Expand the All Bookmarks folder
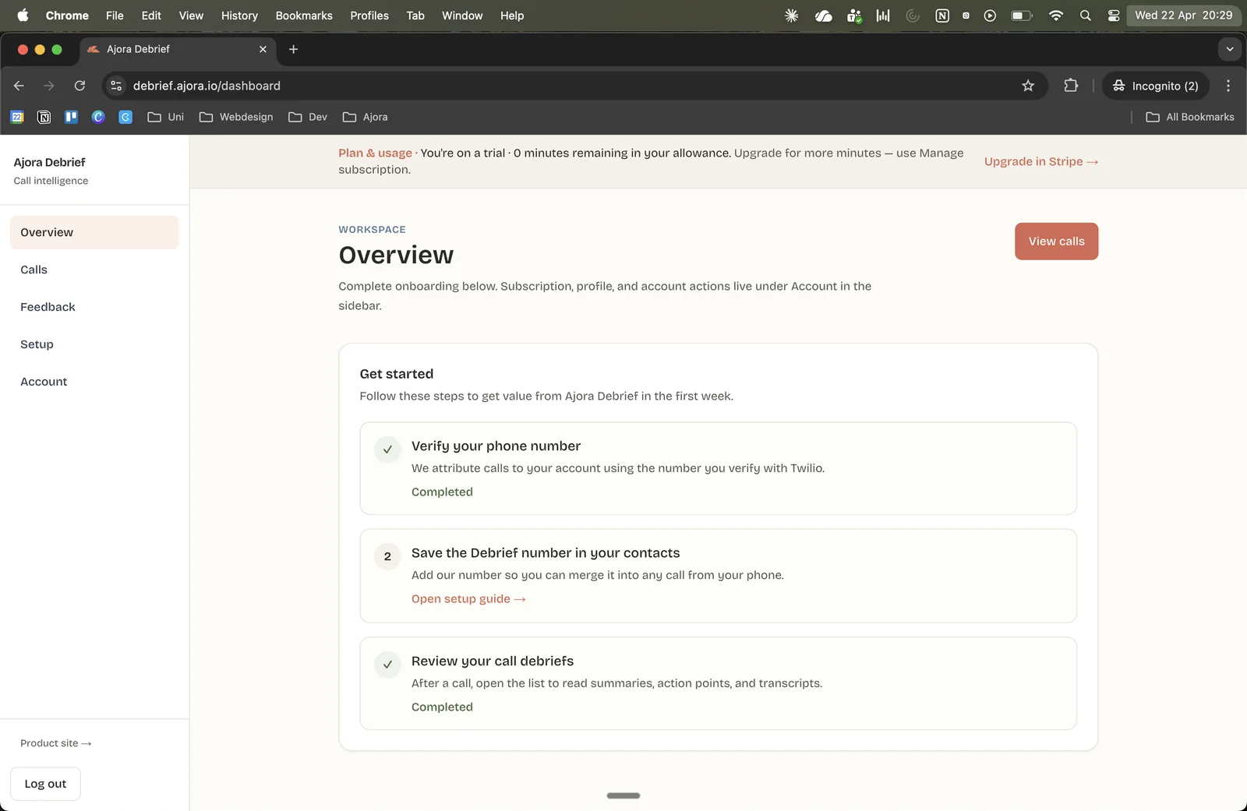 [1190, 117]
